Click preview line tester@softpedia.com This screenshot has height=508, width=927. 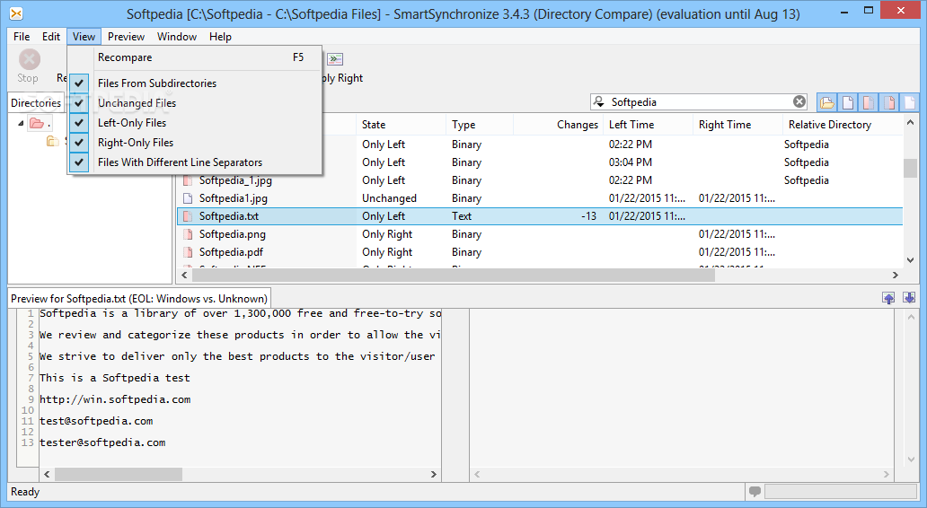pyautogui.click(x=102, y=442)
